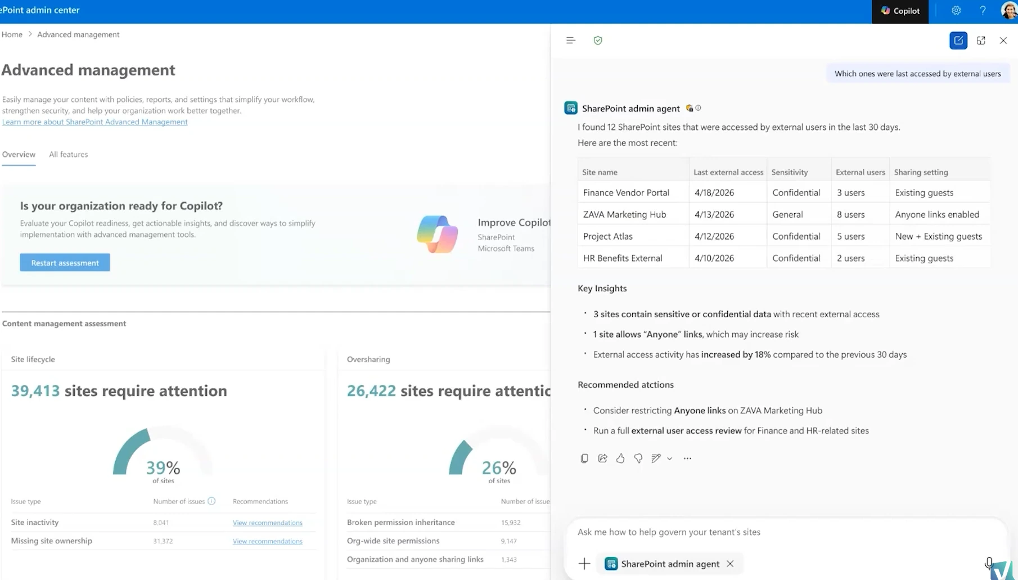Select the Finance Vendor Portal table cell
The height and width of the screenshot is (580, 1018).
coord(633,192)
